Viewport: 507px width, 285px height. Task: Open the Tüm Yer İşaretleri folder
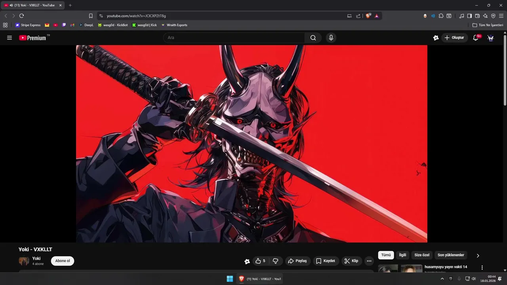coord(488,25)
